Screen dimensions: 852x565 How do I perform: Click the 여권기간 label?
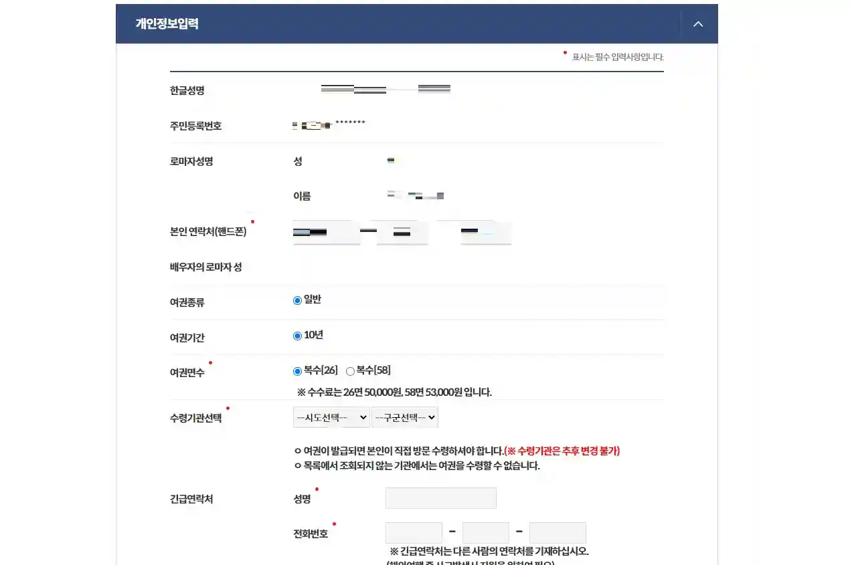pos(187,338)
